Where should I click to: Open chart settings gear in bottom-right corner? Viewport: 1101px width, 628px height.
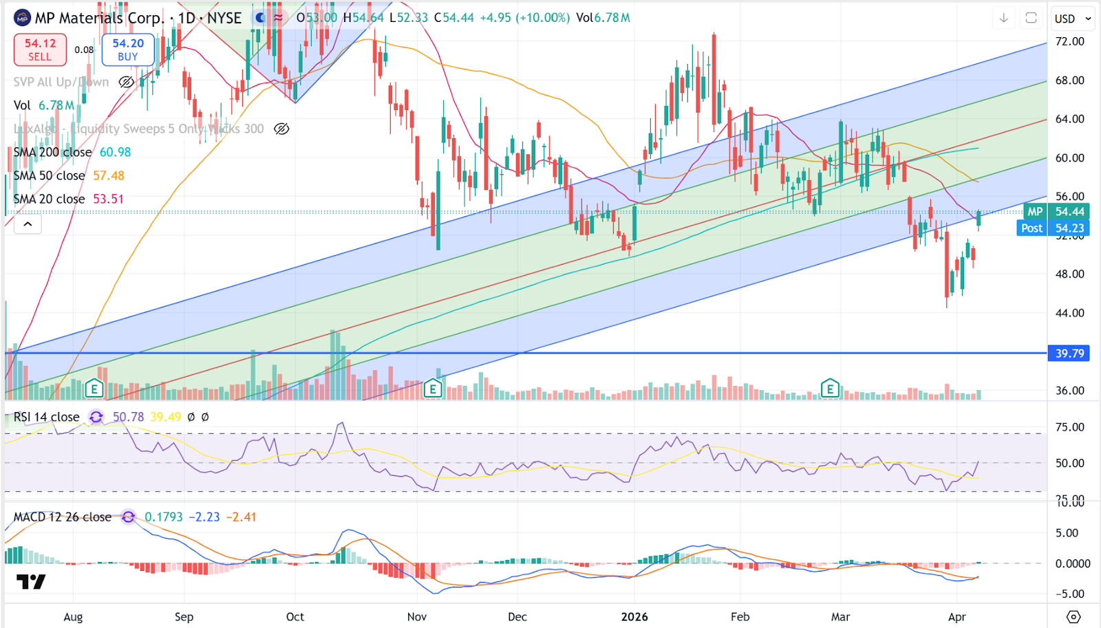[x=1073, y=616]
